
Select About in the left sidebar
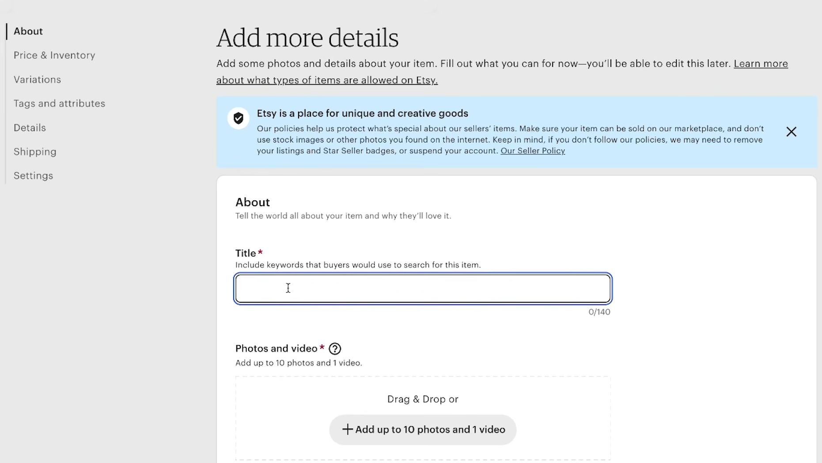click(28, 31)
